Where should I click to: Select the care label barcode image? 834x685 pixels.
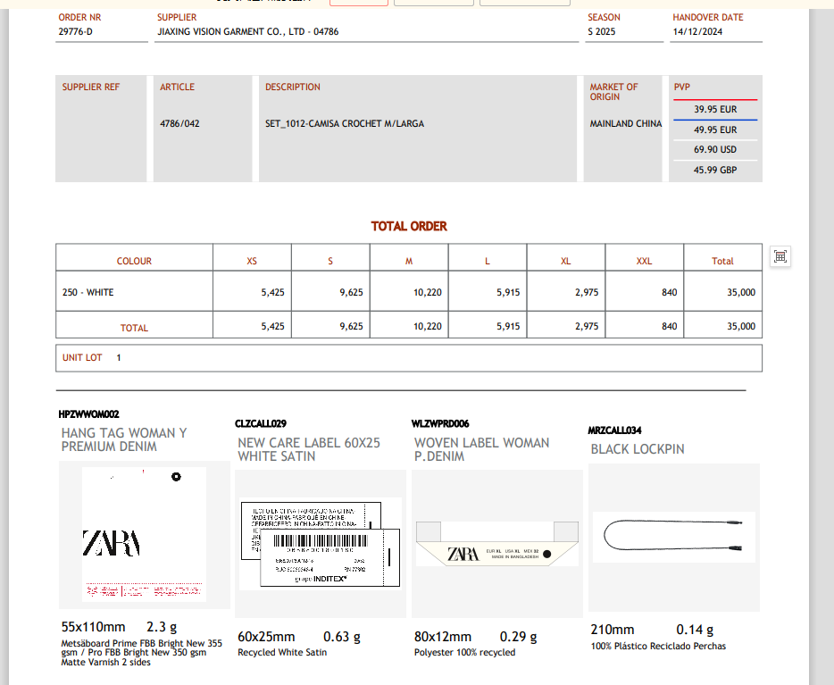click(320, 543)
